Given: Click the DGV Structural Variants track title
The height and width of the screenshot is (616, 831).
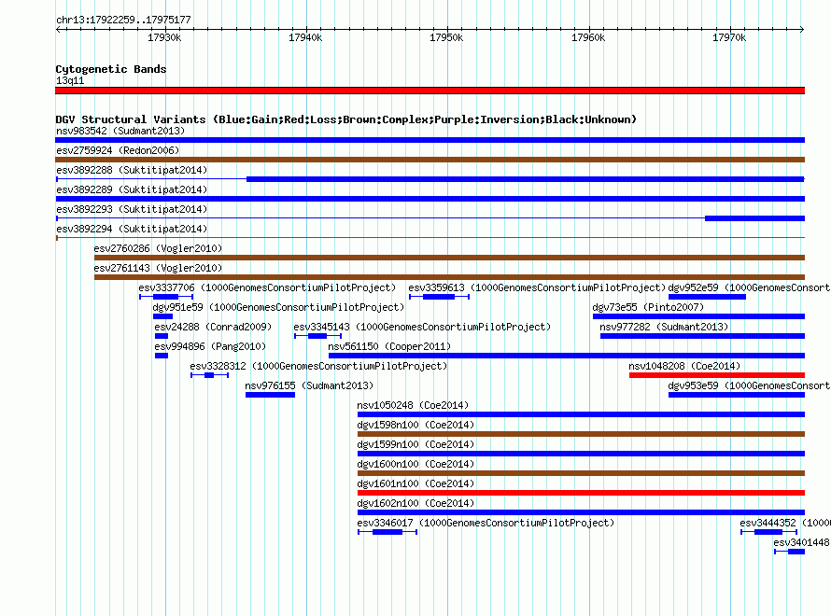Looking at the screenshot, I should pos(345,119).
